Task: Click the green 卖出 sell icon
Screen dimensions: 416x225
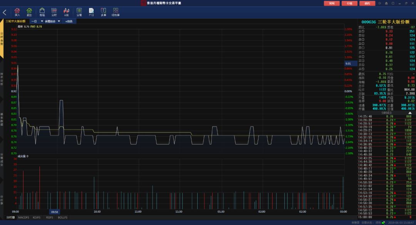Action: pyautogui.click(x=29, y=12)
